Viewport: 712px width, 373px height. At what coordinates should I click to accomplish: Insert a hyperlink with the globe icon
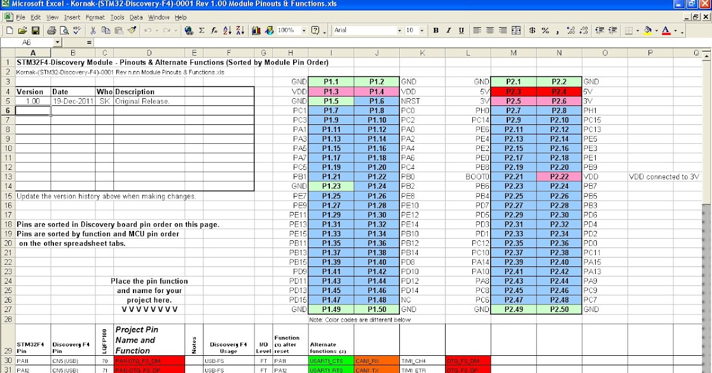[189, 30]
